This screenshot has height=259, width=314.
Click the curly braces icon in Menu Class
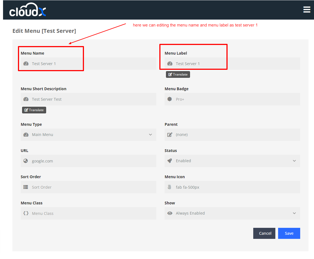pos(26,213)
